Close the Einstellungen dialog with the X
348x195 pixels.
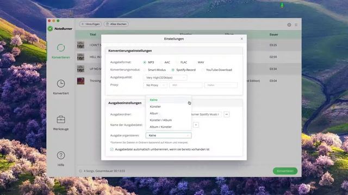[x=241, y=38]
